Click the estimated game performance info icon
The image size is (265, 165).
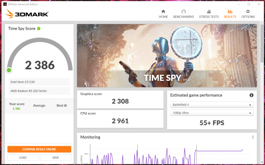tap(251, 95)
